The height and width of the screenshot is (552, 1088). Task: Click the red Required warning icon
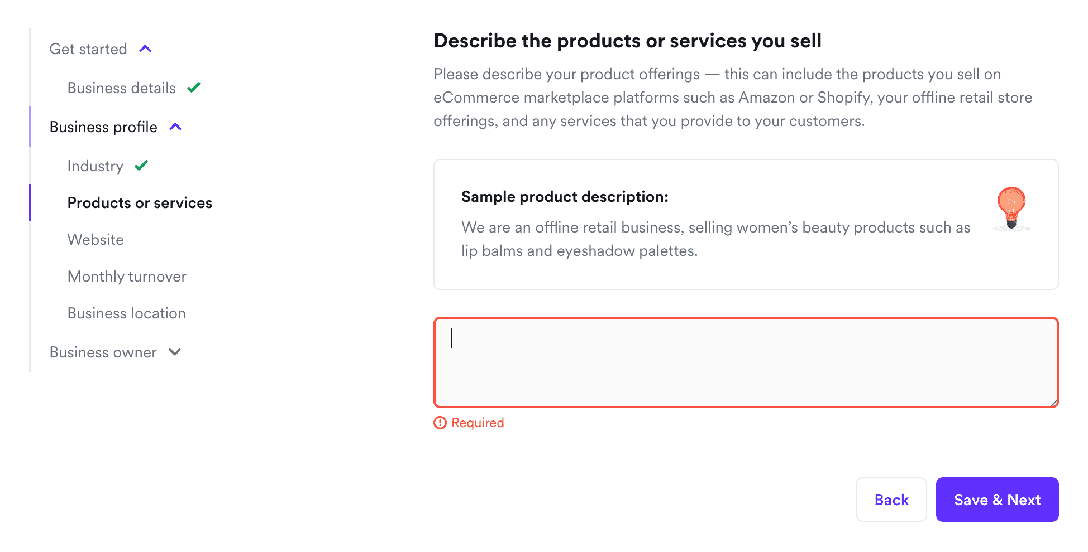[x=440, y=423]
